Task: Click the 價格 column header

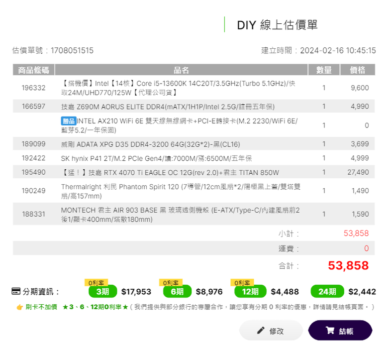Action: (x=358, y=70)
